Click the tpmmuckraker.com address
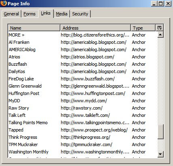 [x=86, y=144]
